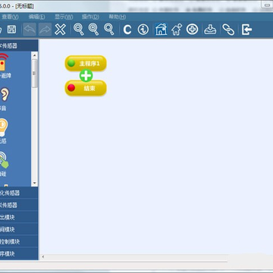
Task: Click the undo arrow in the toolbar
Action: [30, 30]
